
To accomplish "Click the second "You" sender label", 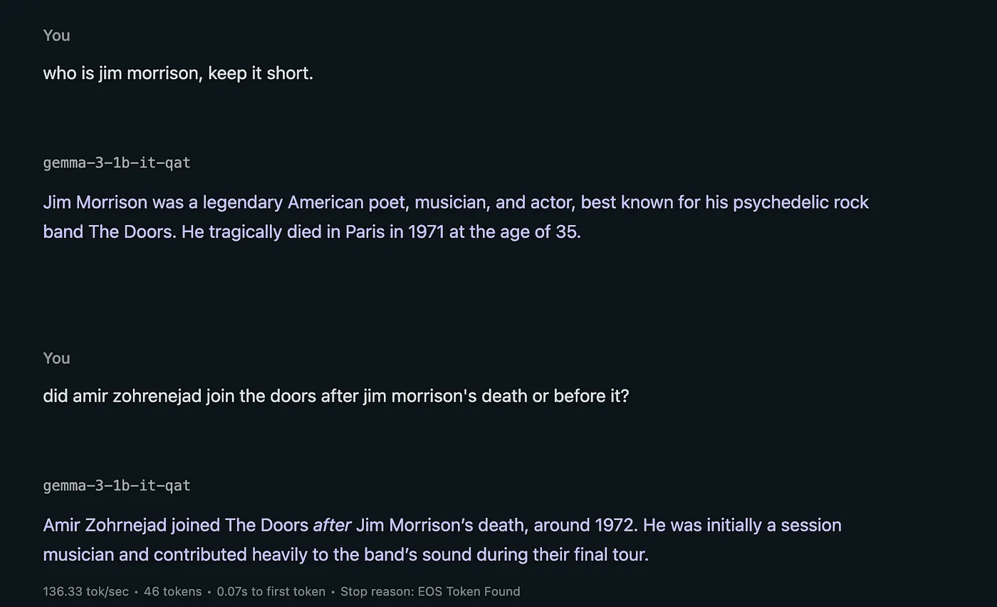I will click(x=56, y=358).
